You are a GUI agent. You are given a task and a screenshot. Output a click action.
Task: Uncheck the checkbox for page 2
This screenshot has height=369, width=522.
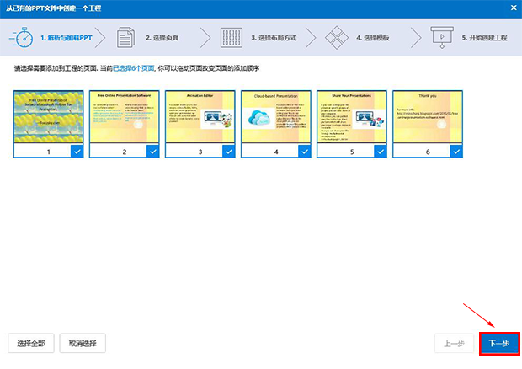pos(152,151)
